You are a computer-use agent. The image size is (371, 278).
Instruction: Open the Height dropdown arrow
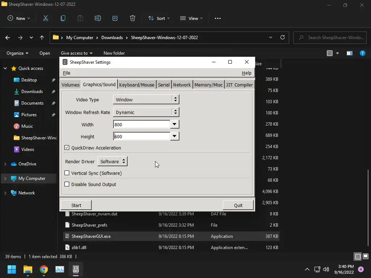174,136
